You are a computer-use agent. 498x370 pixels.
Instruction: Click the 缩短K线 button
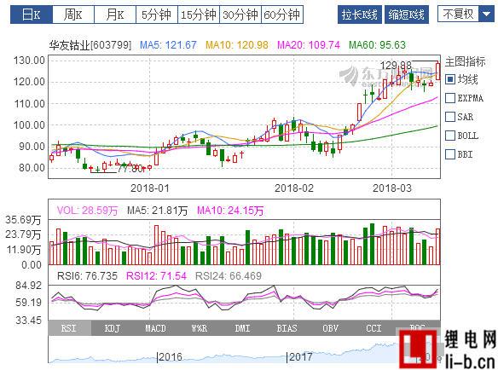pyautogui.click(x=407, y=14)
